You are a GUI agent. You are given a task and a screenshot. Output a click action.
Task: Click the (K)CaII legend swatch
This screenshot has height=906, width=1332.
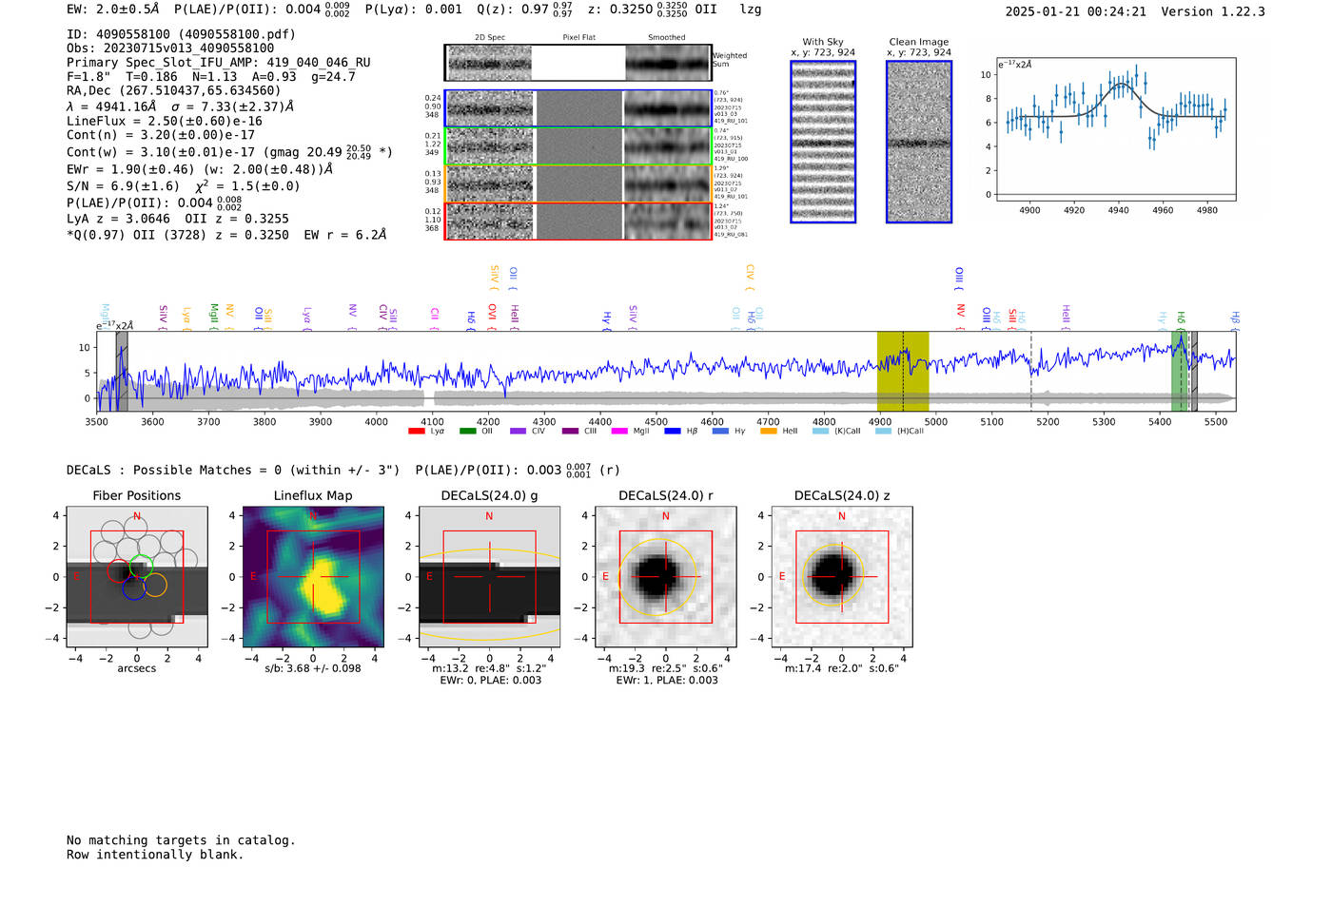[x=820, y=431]
